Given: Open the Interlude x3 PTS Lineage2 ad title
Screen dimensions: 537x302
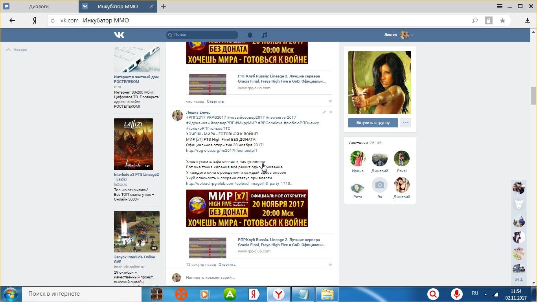Looking at the screenshot, I should pyautogui.click(x=136, y=177).
